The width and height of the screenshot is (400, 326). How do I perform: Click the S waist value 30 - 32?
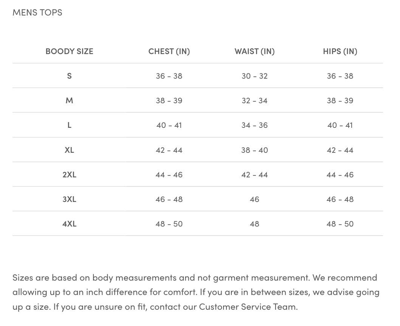254,76
